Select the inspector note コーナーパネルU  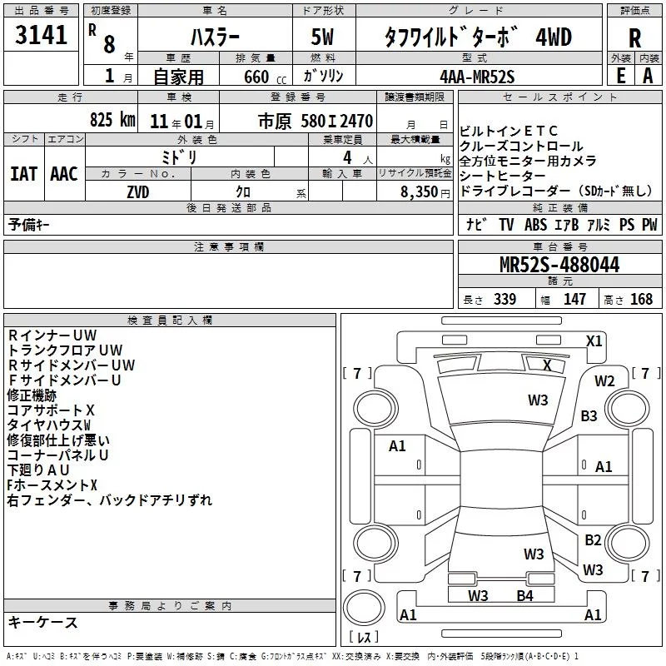(57, 455)
